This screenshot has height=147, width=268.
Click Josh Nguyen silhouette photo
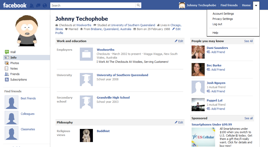coord(198,87)
